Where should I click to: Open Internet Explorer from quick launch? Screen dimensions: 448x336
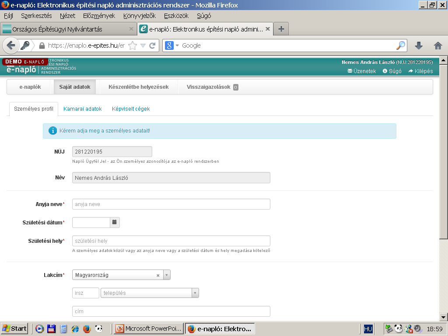click(x=75, y=329)
